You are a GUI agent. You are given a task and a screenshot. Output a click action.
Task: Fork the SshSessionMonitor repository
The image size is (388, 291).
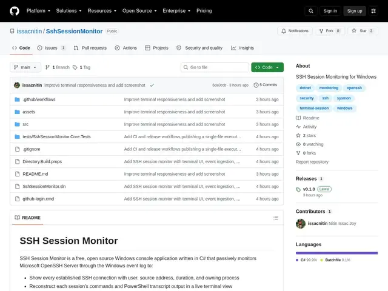tap(330, 31)
